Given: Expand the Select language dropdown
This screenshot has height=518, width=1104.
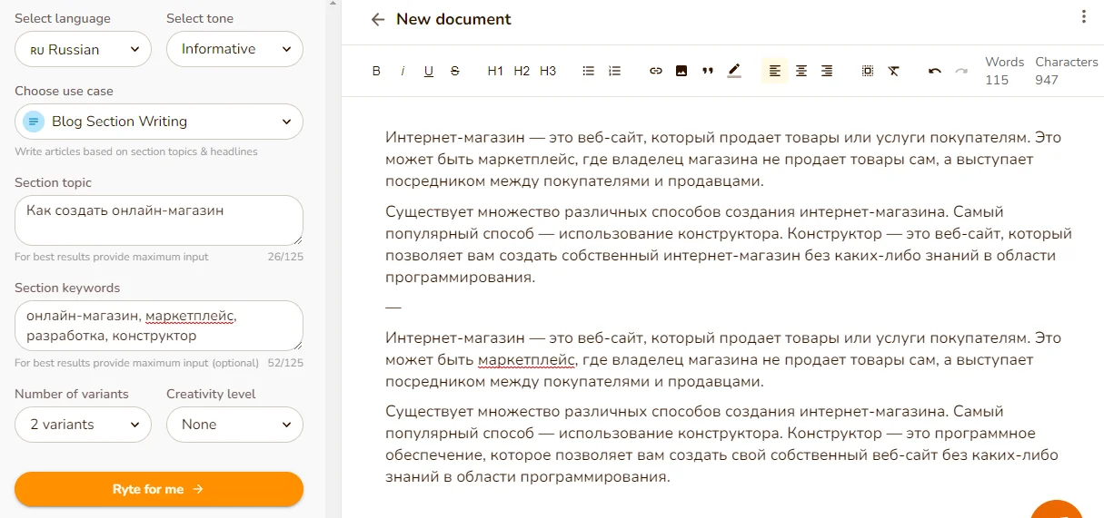Looking at the screenshot, I should (x=83, y=49).
